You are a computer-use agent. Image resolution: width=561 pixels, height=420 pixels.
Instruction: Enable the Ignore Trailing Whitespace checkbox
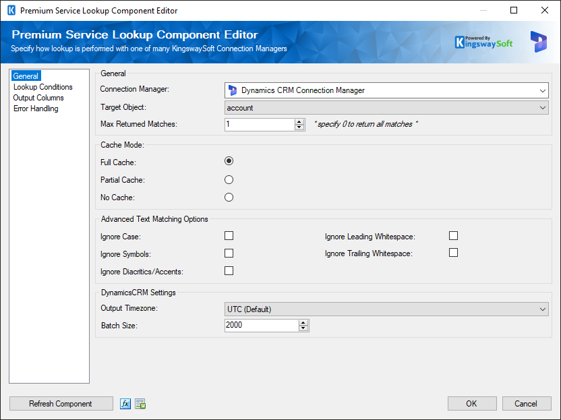pyautogui.click(x=453, y=253)
